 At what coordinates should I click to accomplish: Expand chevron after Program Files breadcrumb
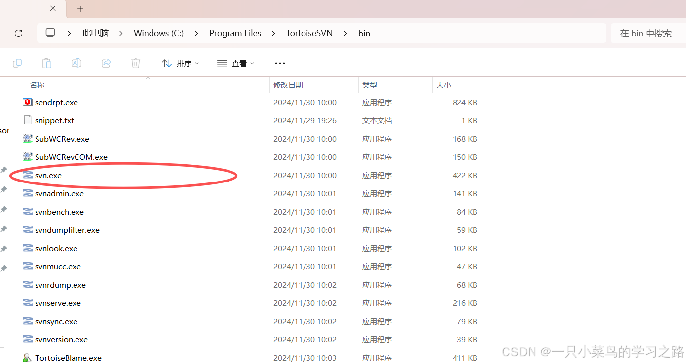pyautogui.click(x=273, y=33)
